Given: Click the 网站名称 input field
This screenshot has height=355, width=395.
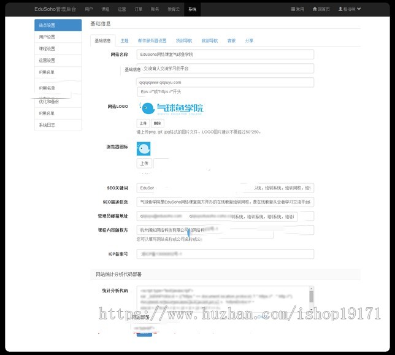Looking at the screenshot, I should [x=225, y=55].
